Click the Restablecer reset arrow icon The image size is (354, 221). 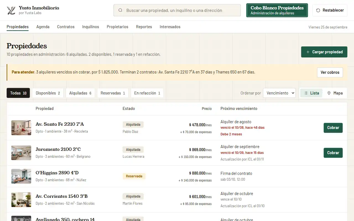click(x=318, y=10)
